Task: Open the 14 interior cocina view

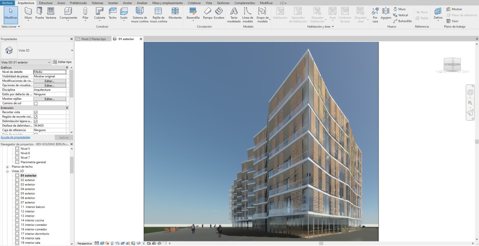Action: pyautogui.click(x=32, y=220)
